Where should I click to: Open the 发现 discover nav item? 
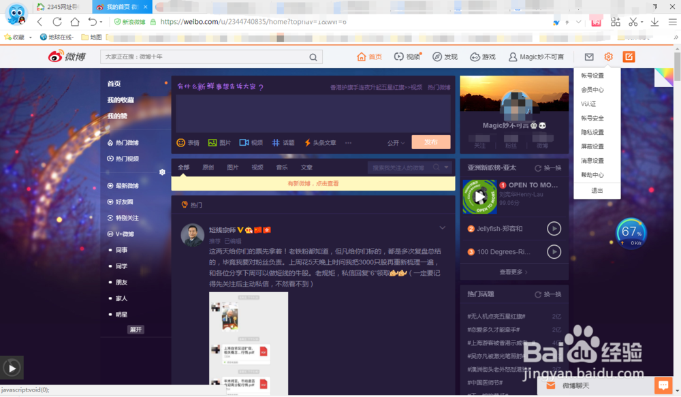click(445, 57)
